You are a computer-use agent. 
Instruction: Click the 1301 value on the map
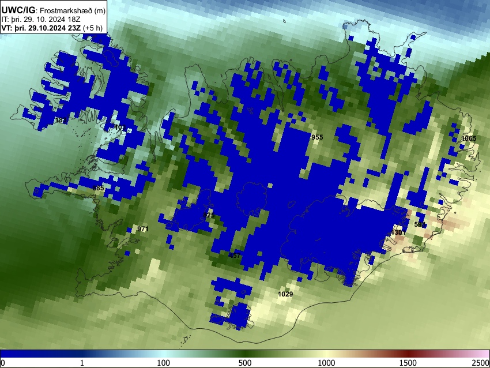pos(398,232)
